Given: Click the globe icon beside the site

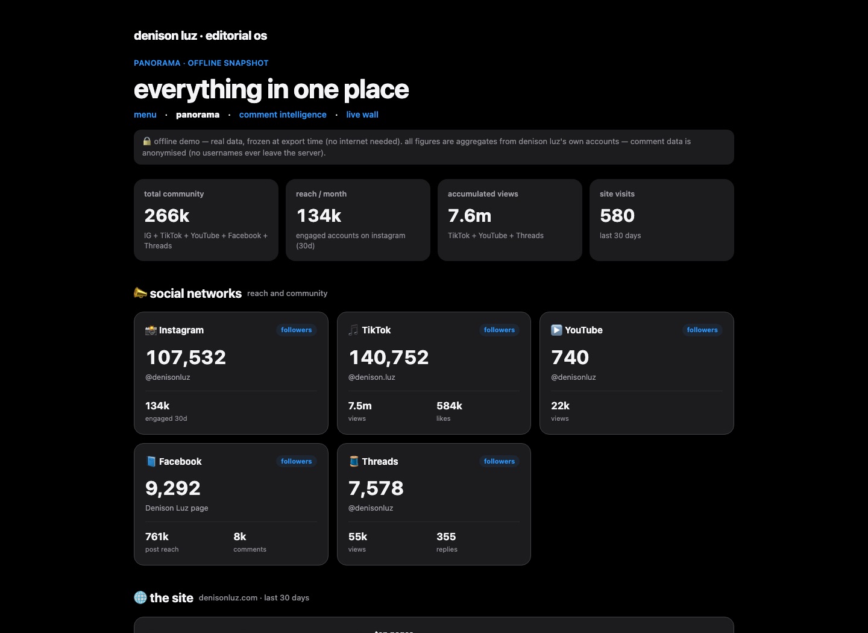Looking at the screenshot, I should [140, 597].
